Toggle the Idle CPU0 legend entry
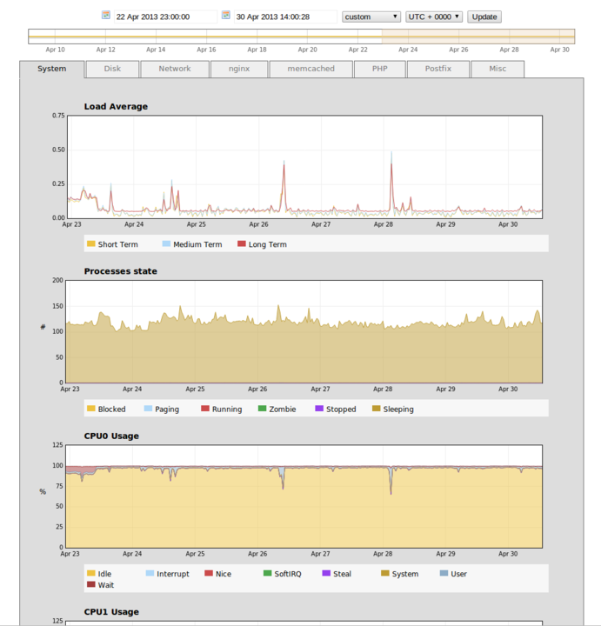Image resolution: width=601 pixels, height=626 pixels. (x=90, y=574)
